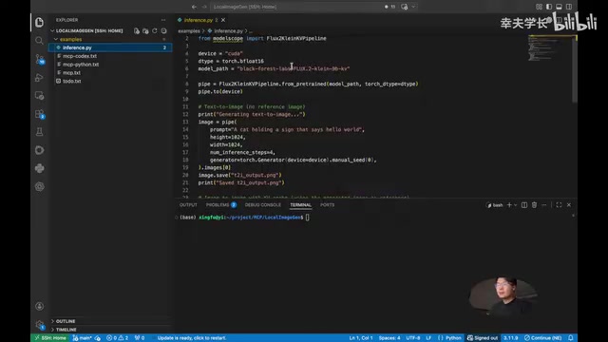Switch to the OUTPUT panel tab
This screenshot has height=342, width=608.
(188, 205)
